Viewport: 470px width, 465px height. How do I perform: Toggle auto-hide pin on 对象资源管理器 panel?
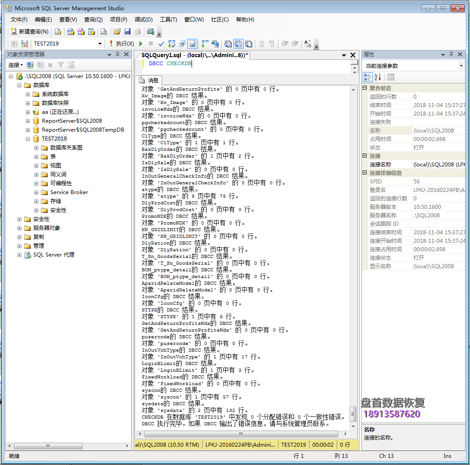(118, 54)
